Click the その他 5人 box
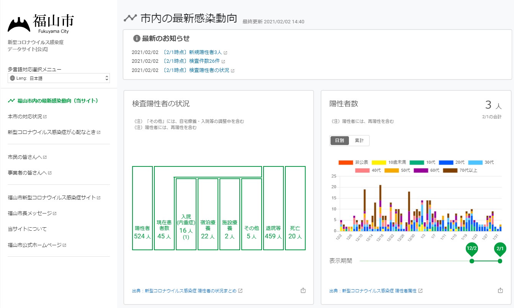This screenshot has height=308, width=514. coord(252,214)
